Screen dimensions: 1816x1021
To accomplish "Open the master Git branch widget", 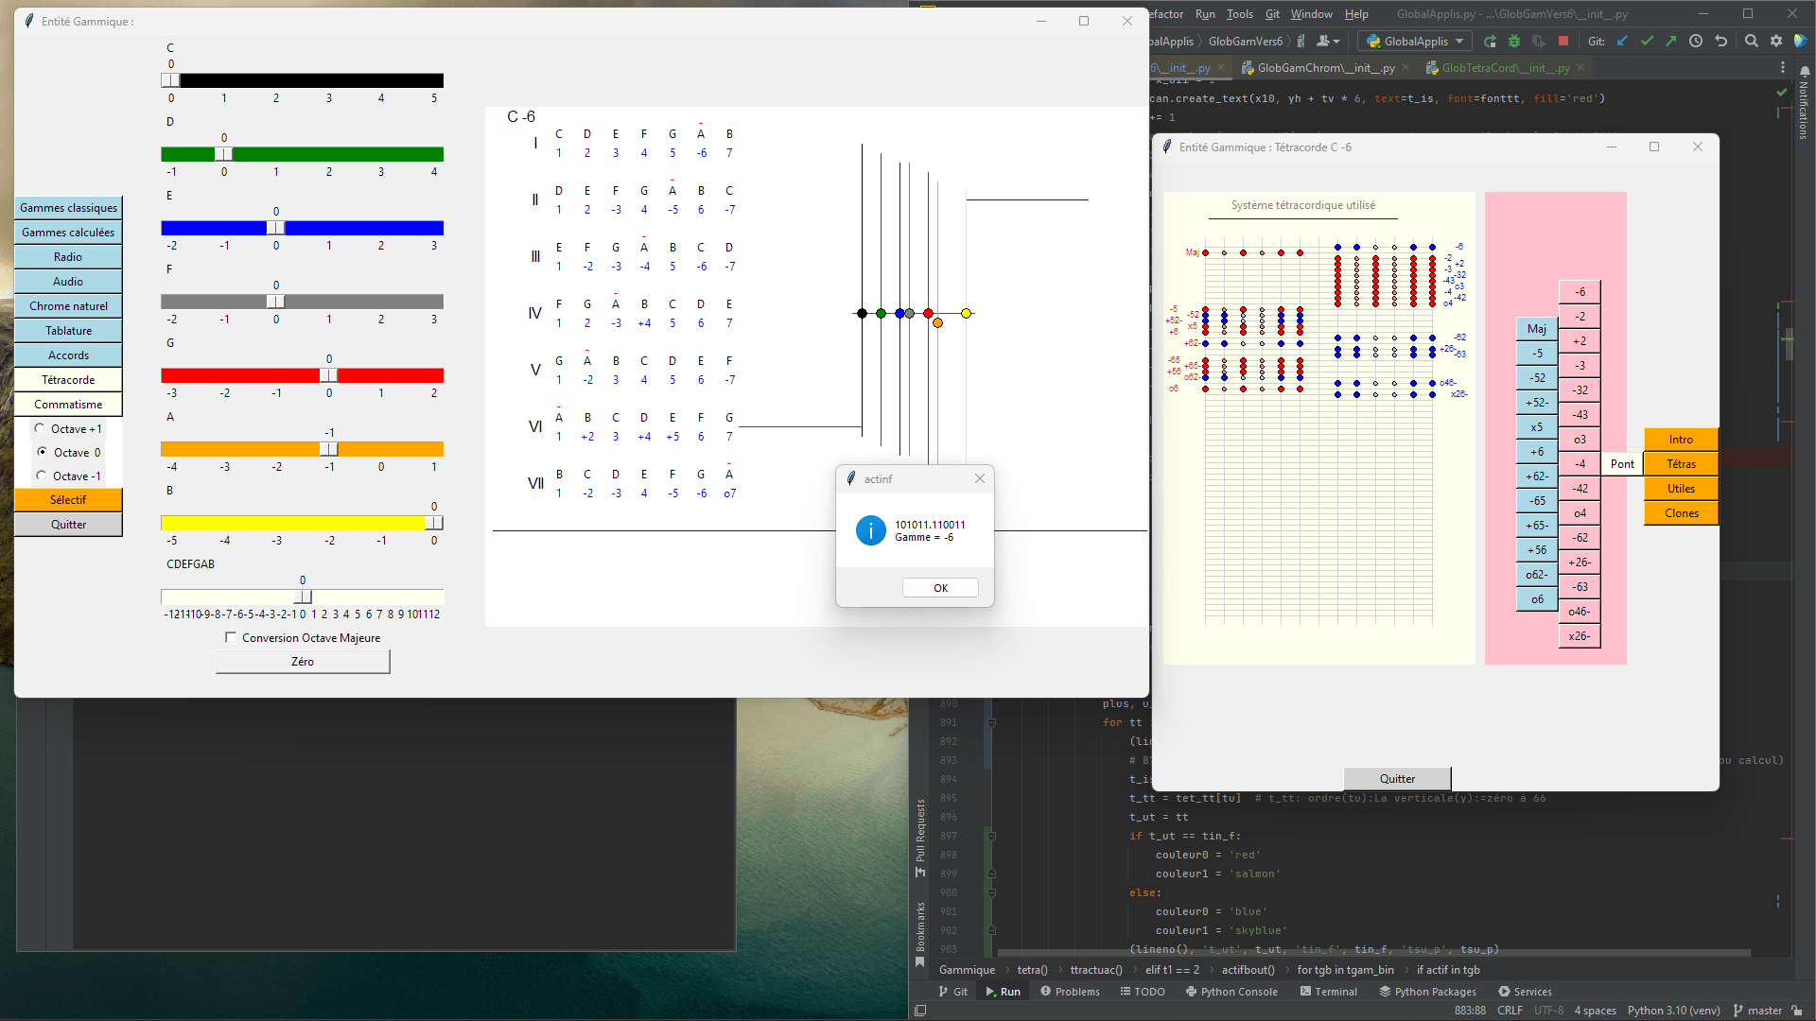I will pos(1757,1011).
